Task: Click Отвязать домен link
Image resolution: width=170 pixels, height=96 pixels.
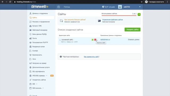Action: coord(134,39)
